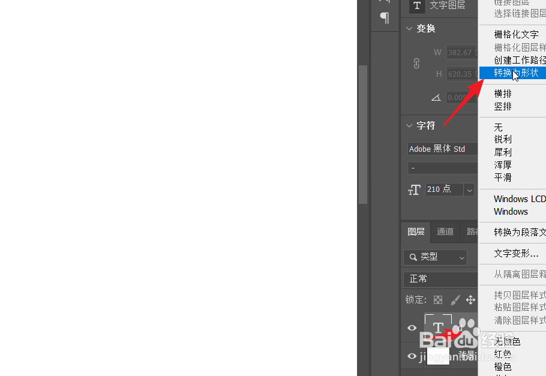Choose 橙色 layer color option
Image resolution: width=546 pixels, height=376 pixels.
tap(503, 367)
